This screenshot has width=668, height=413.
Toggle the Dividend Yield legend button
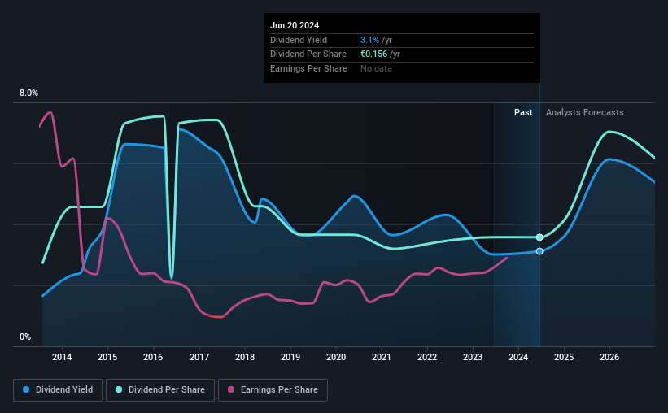point(58,390)
